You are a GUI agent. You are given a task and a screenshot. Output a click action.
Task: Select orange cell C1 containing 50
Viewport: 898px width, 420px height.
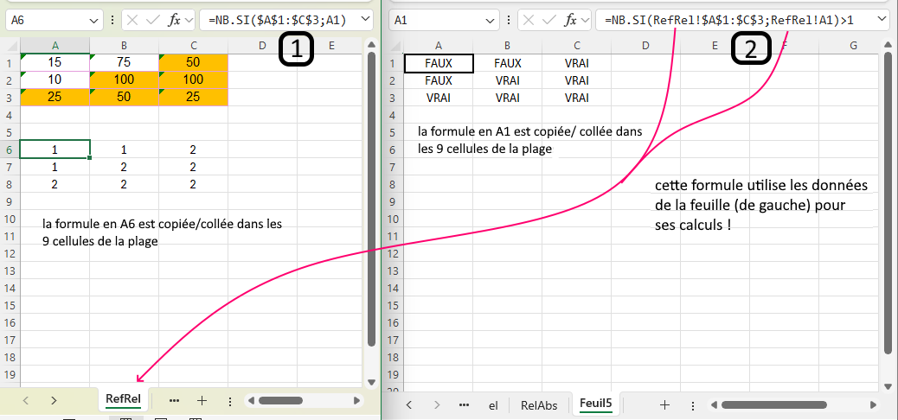(193, 62)
